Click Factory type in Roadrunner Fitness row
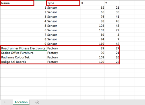Image resolution: width=145 pixels, height=105 pixels. (x=64, y=48)
